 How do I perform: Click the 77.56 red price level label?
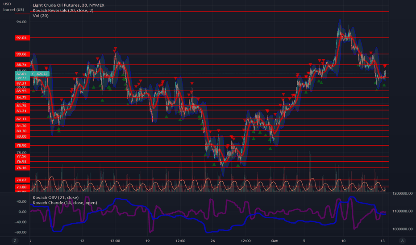22,156
